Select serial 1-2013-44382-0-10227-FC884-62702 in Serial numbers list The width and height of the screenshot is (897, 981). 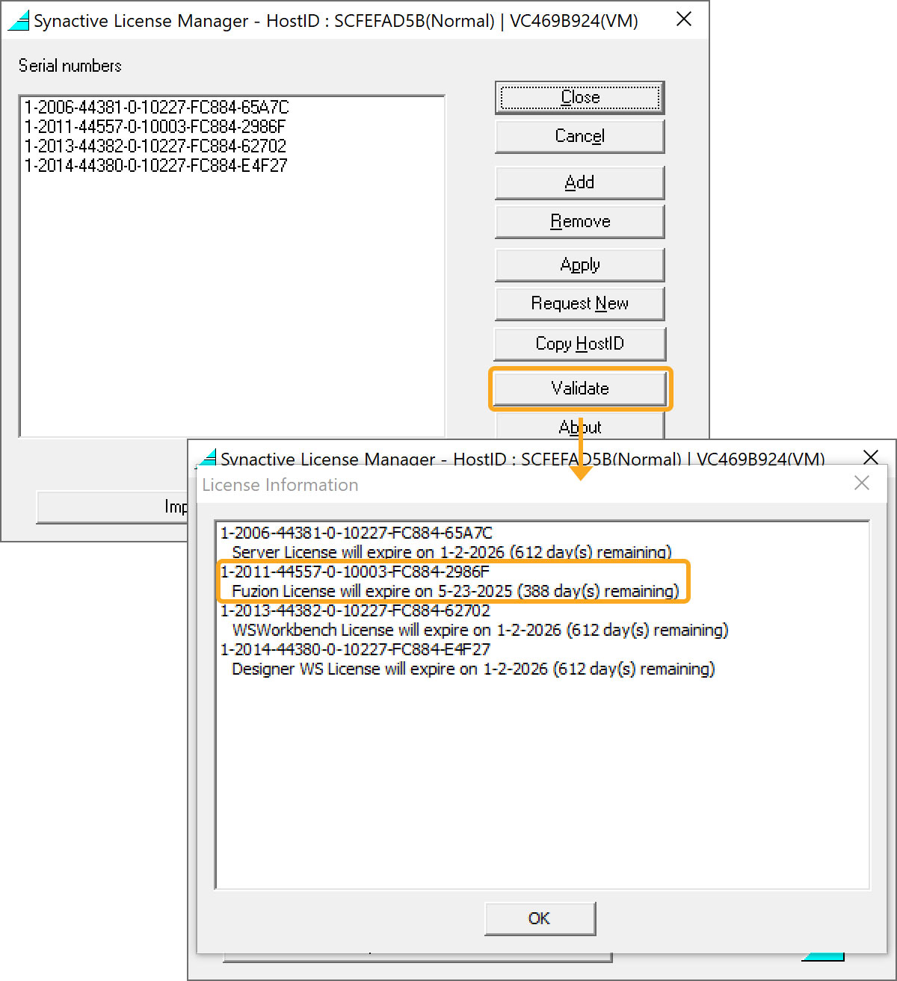pos(155,146)
